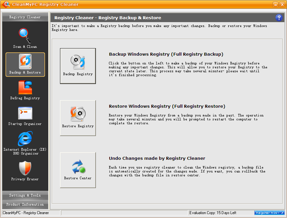Click the Register Now button

(x=269, y=213)
